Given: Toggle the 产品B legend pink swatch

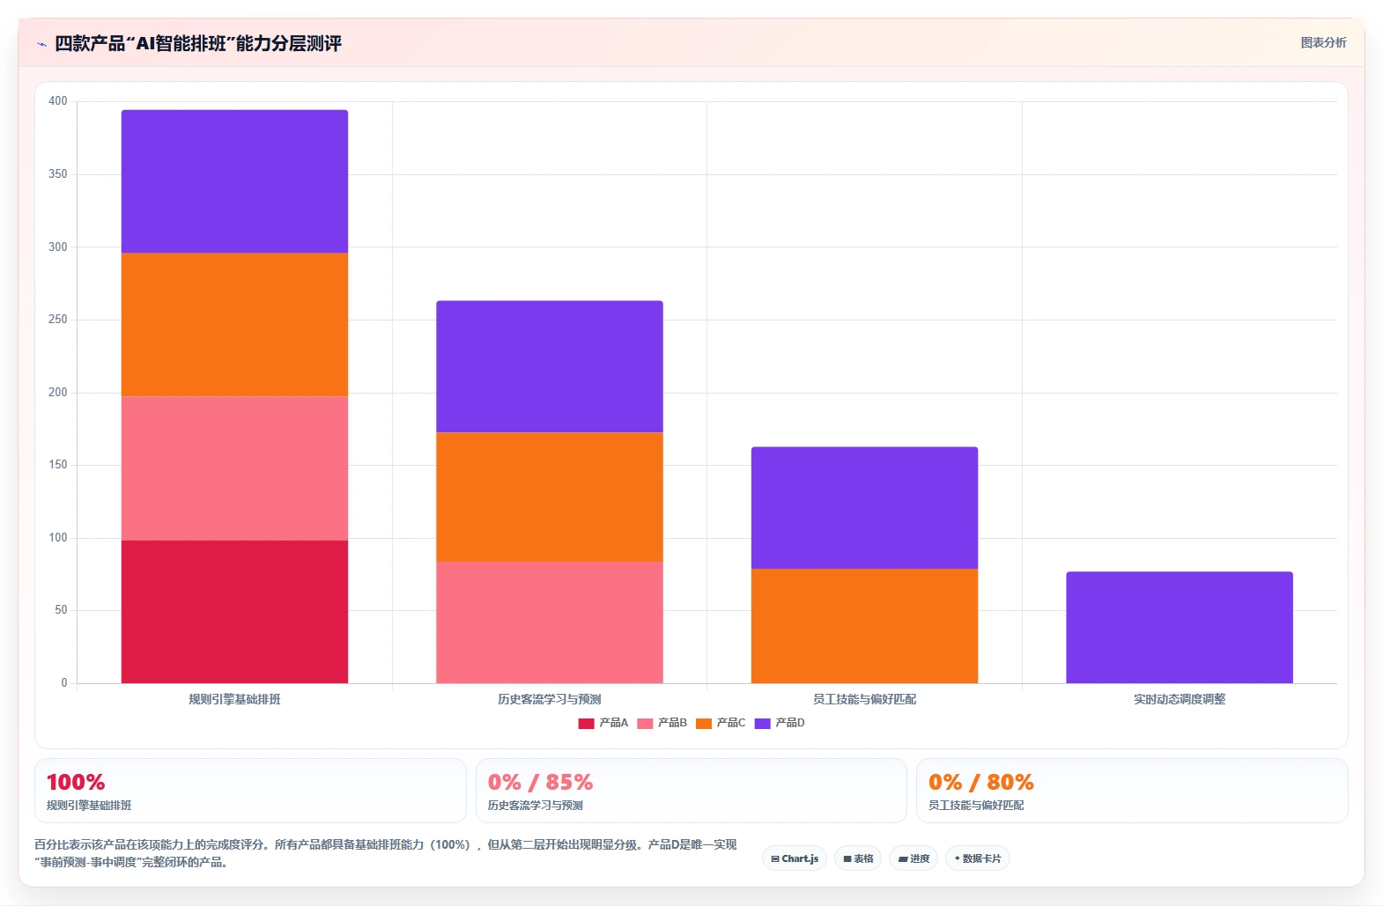Looking at the screenshot, I should (645, 724).
